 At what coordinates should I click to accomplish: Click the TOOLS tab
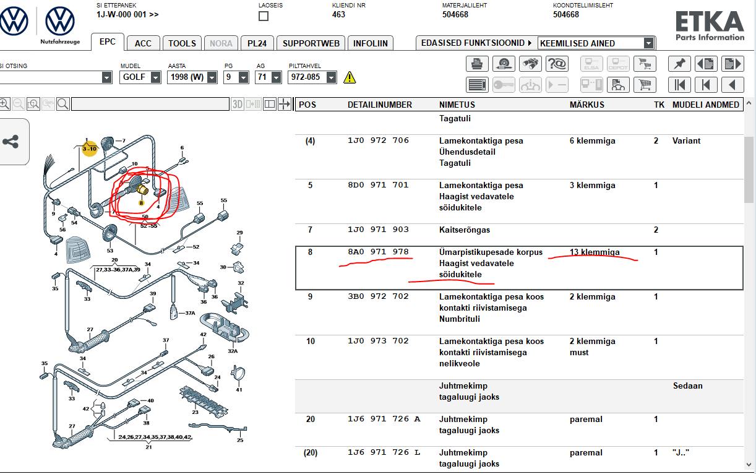pyautogui.click(x=182, y=43)
